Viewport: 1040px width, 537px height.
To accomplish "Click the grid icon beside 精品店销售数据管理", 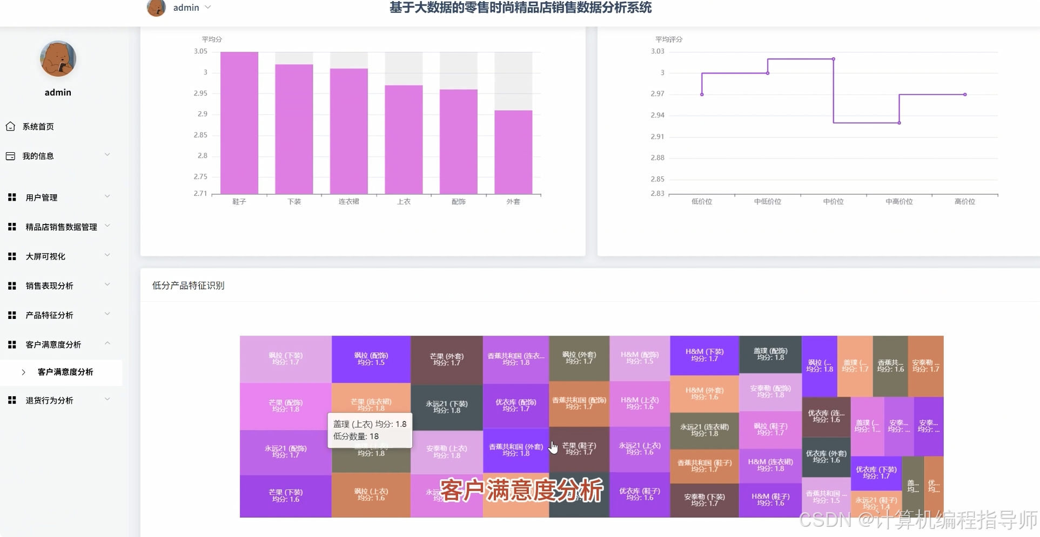I will (x=12, y=227).
